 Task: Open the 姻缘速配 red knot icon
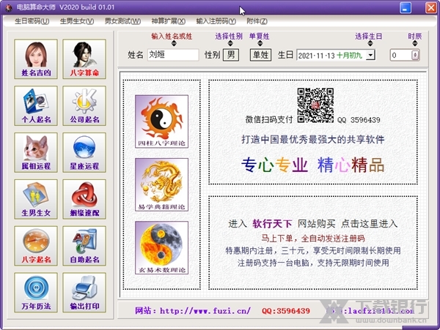(84, 199)
